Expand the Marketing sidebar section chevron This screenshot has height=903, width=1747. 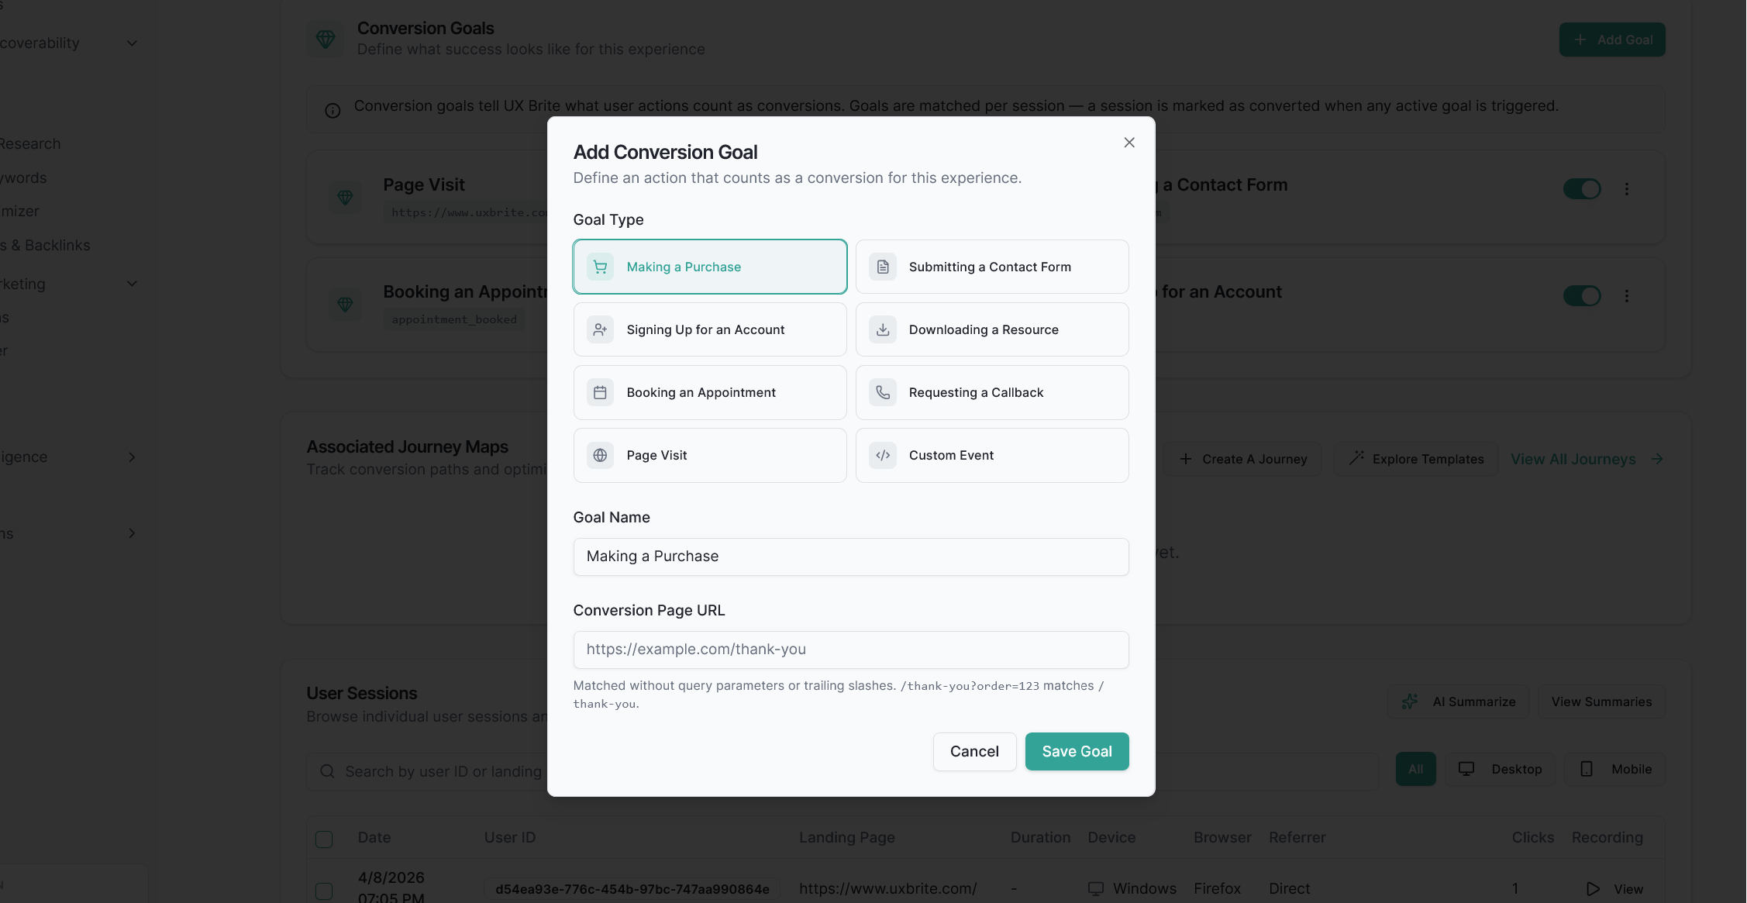coord(132,284)
